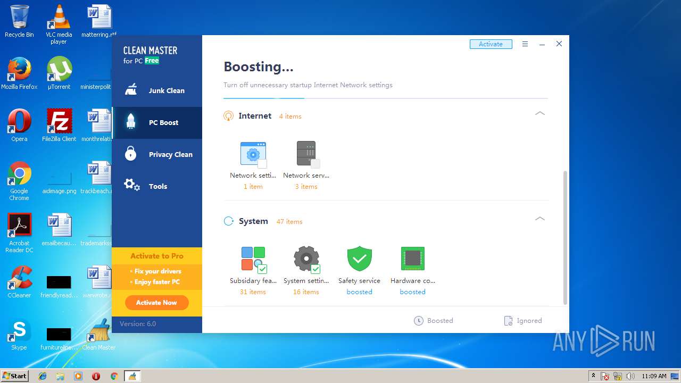
Task: Open the Windows Start menu
Action: [x=14, y=376]
